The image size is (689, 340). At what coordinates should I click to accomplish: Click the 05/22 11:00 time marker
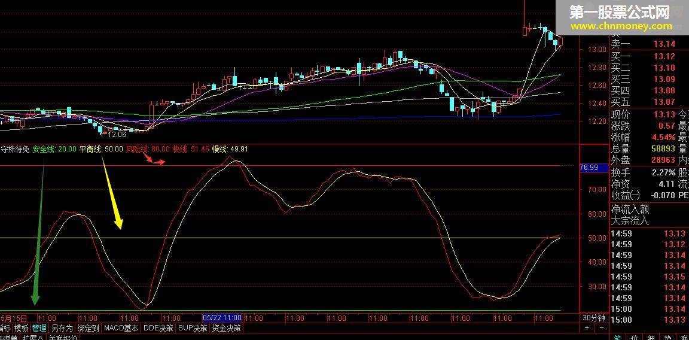[x=222, y=318]
